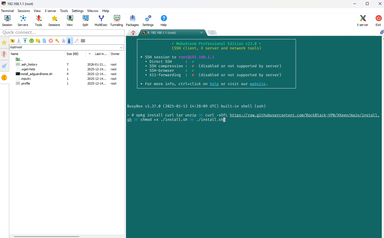Viewport: 384px width, 238px height.
Task: Click the help link in banner
Action: (x=214, y=84)
